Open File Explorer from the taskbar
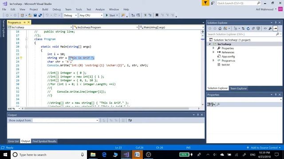 93,155
